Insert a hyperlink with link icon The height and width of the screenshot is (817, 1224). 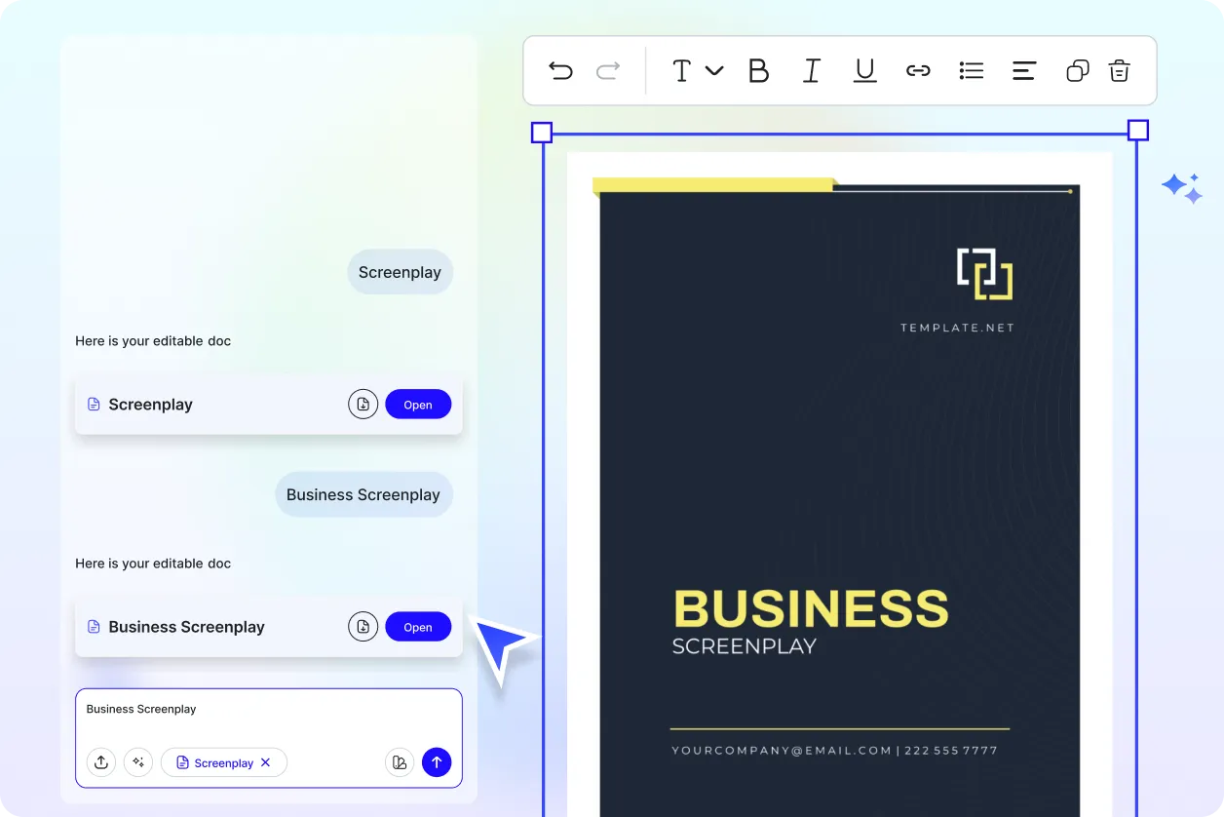tap(918, 70)
